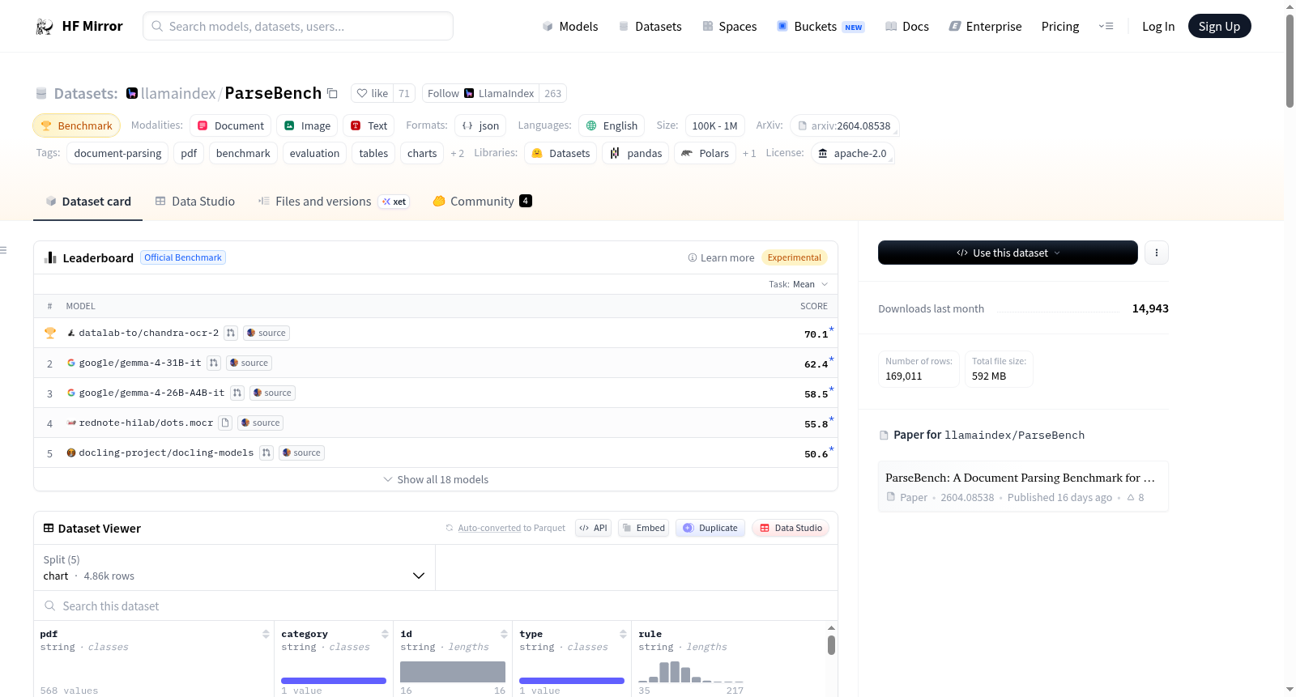
Task: Expand the +2 additional tags
Action: click(x=458, y=153)
